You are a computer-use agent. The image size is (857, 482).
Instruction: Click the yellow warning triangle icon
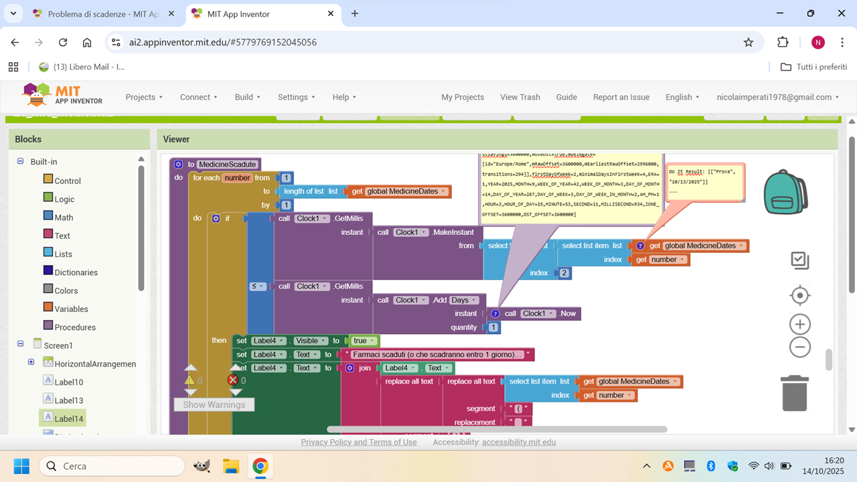pos(190,380)
